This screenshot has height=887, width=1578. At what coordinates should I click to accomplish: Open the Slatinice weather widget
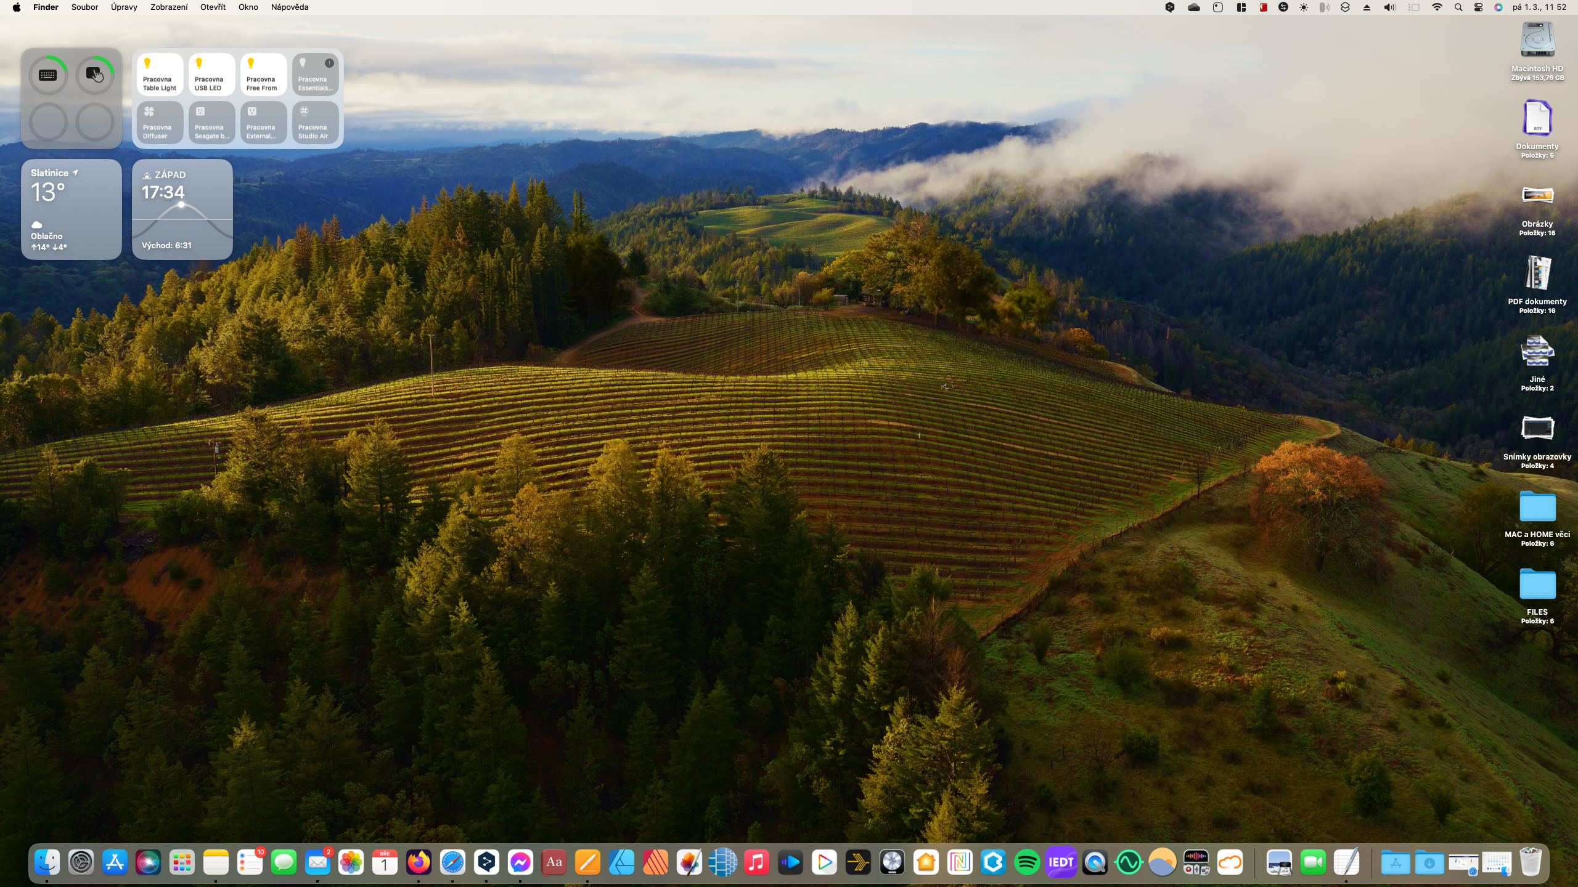tap(72, 209)
